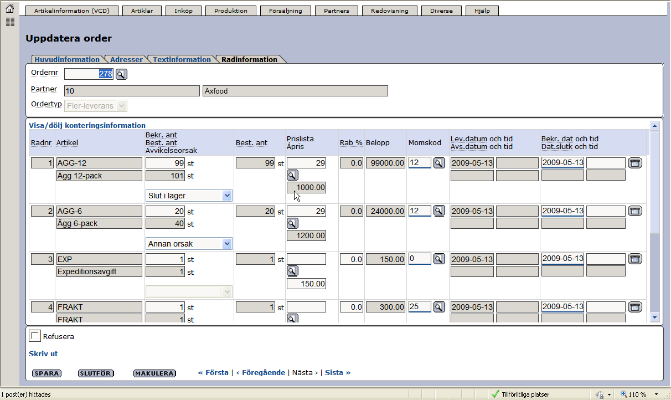Look up price list for AGG-12 row
Viewport: 671px width, 400px height.
coord(292,176)
